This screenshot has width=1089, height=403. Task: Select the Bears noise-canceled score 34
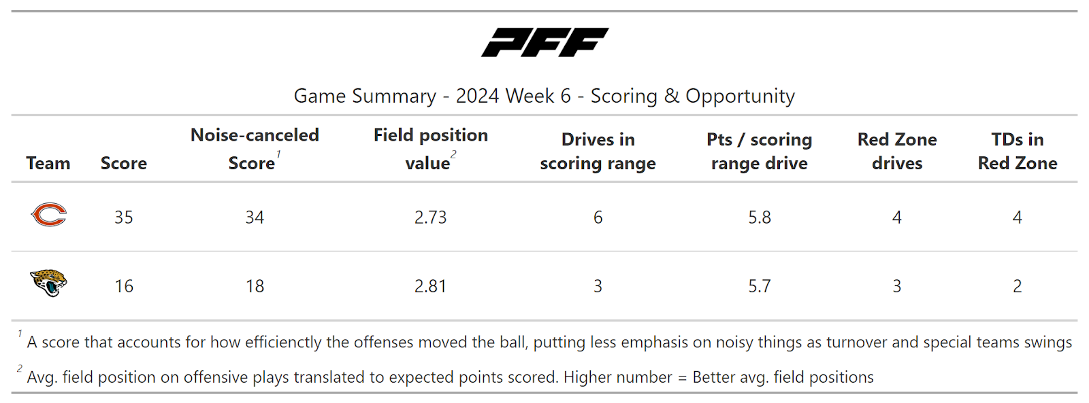click(255, 217)
